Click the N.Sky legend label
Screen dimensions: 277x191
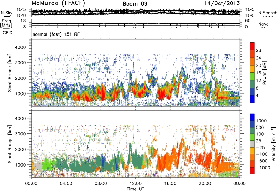(x=7, y=13)
